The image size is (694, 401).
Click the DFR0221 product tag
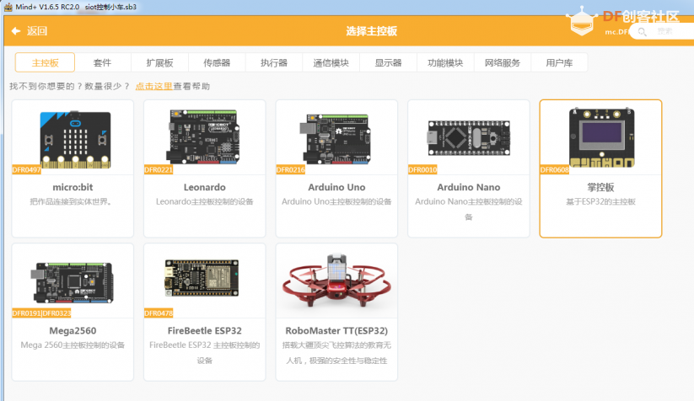[159, 170]
